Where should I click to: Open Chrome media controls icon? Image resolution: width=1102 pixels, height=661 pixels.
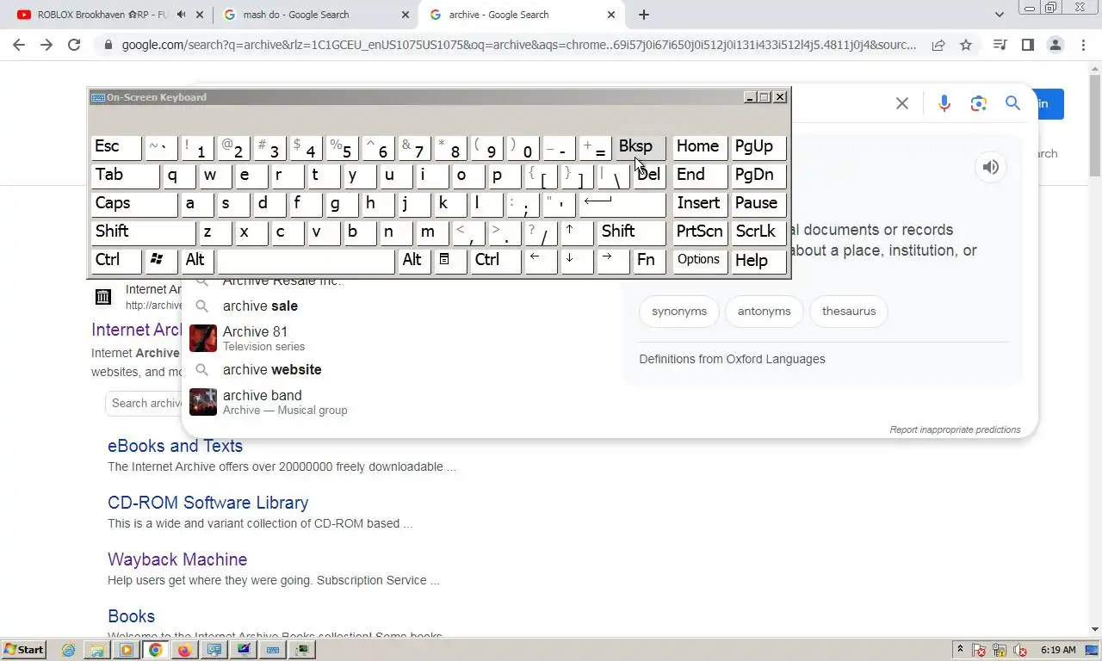click(1000, 45)
